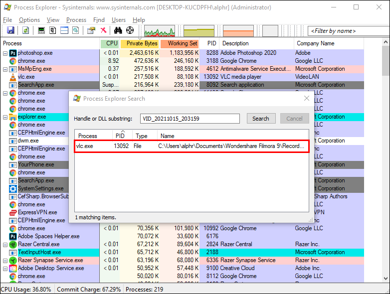Viewport: 390px width, 294px height.
Task: Open the Find menu
Action: tap(99, 20)
